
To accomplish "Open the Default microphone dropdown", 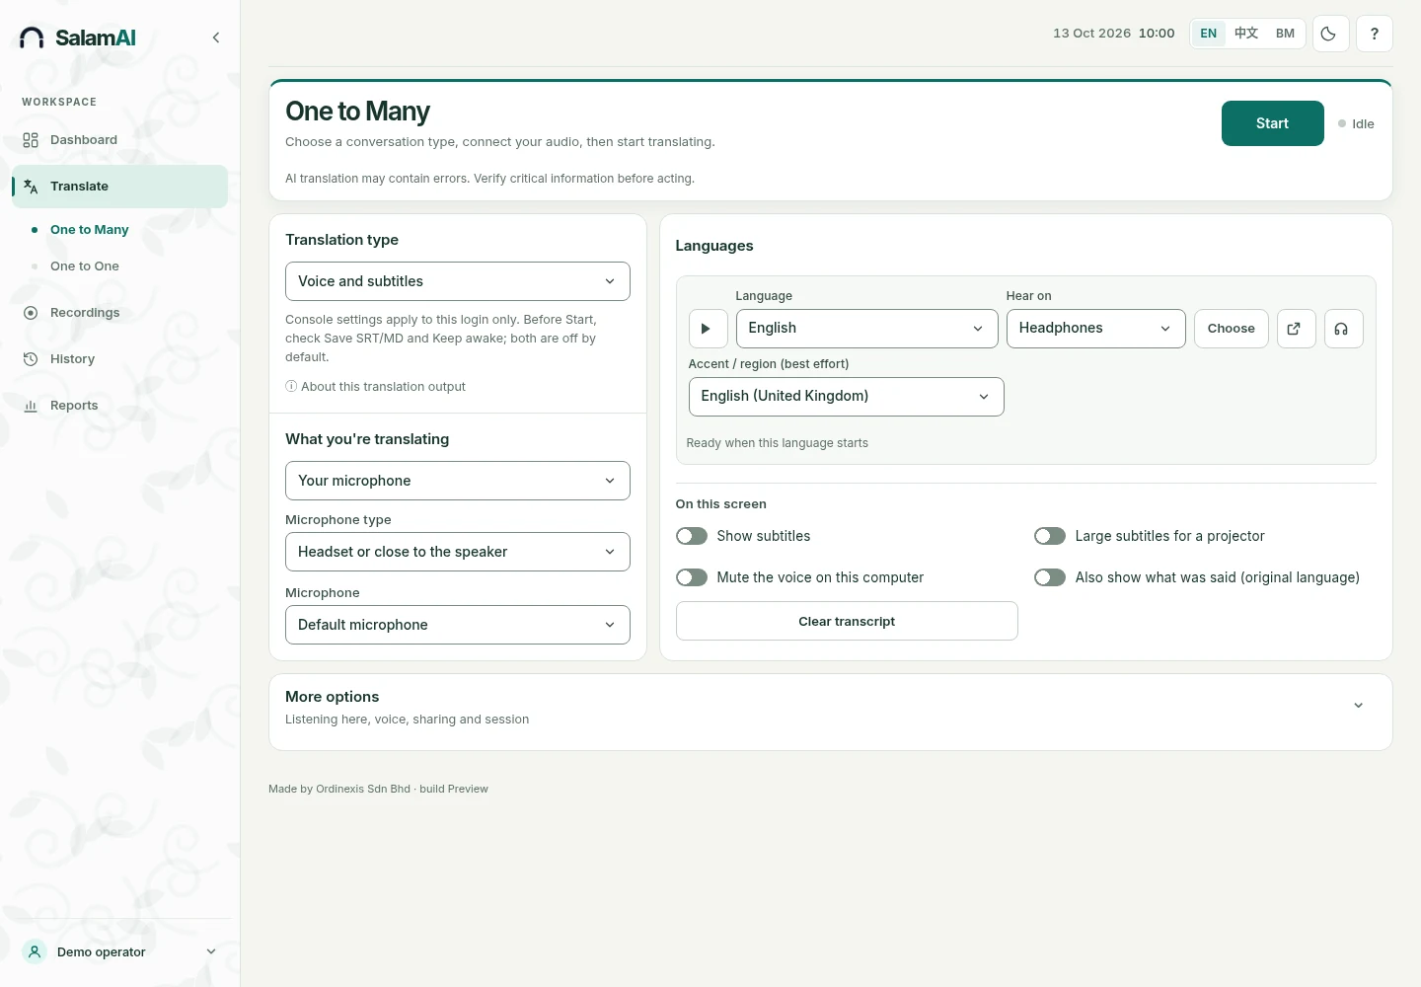I will [458, 625].
